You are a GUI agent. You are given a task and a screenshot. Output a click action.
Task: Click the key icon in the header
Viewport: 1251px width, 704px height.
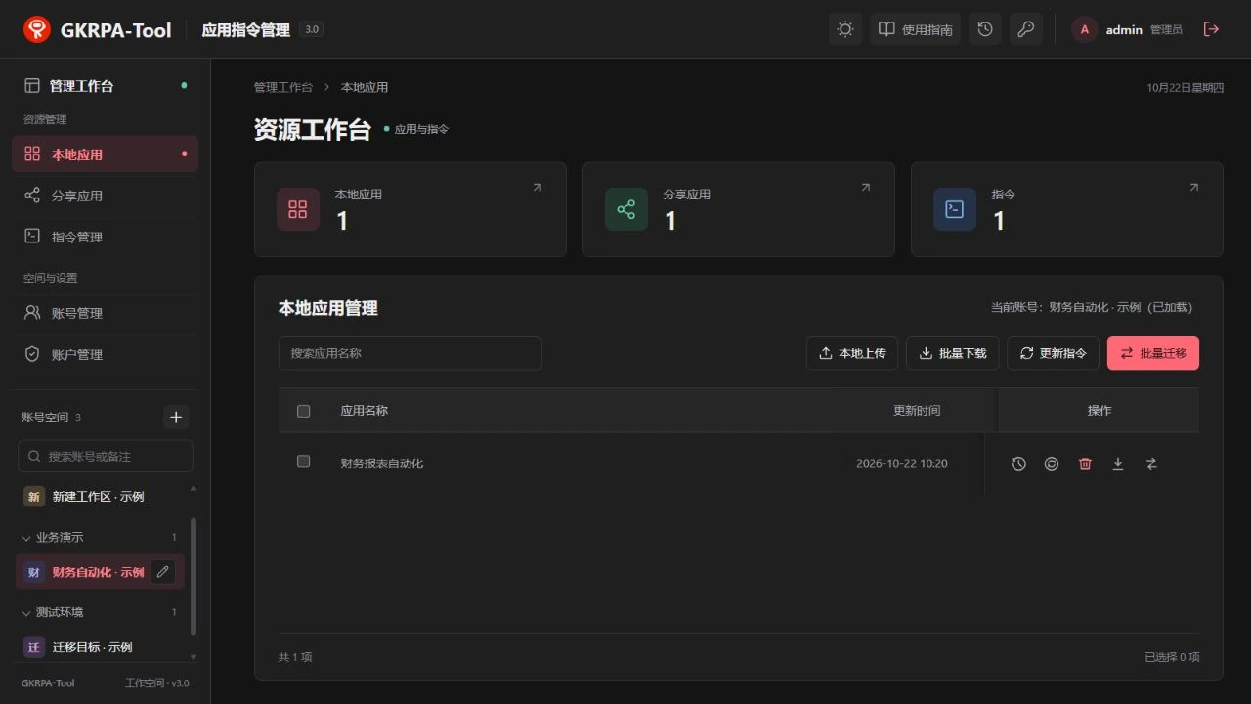coord(1026,29)
